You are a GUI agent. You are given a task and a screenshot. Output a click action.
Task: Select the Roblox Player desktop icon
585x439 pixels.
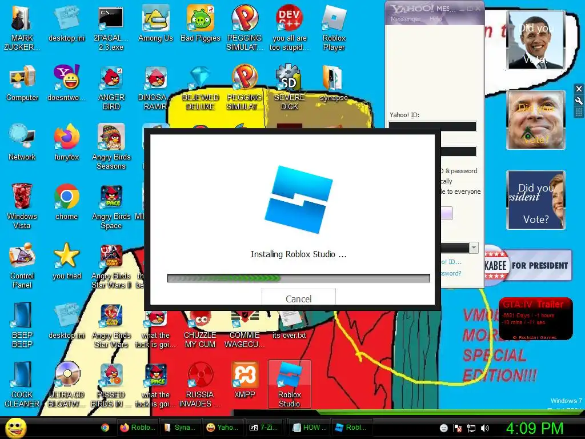(334, 27)
